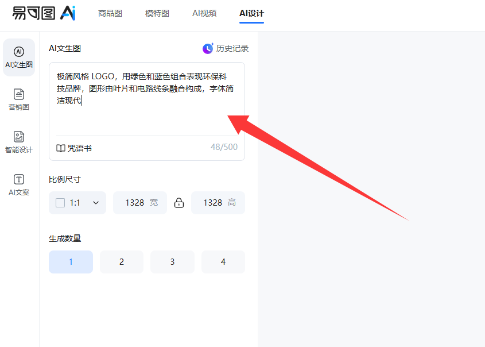The image size is (485, 347).
Task: Click the 1:1 ratio square box
Action: (60, 203)
